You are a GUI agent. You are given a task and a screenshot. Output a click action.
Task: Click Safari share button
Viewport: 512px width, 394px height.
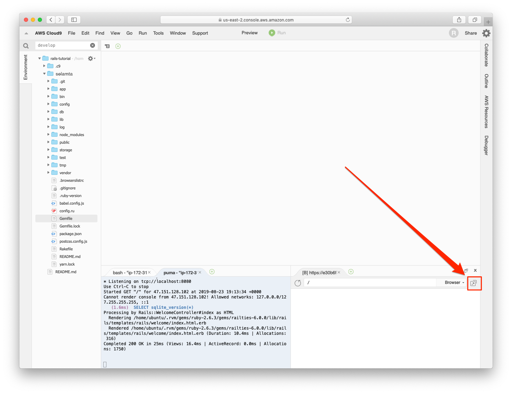459,20
